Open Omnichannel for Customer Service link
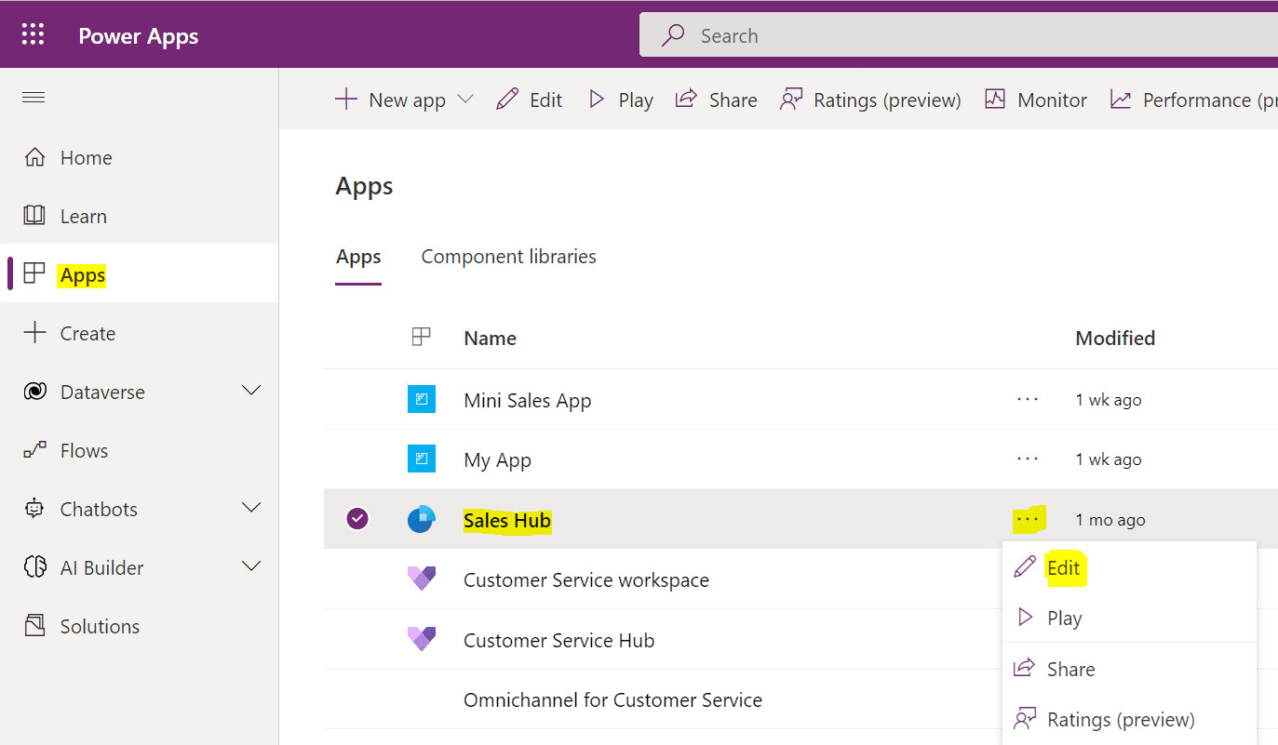The image size is (1278, 745). [612, 700]
